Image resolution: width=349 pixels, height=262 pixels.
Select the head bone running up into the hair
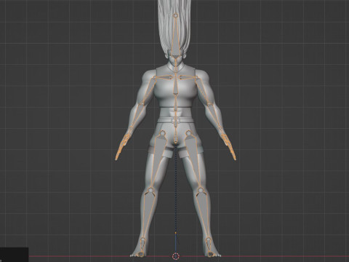coord(175,41)
